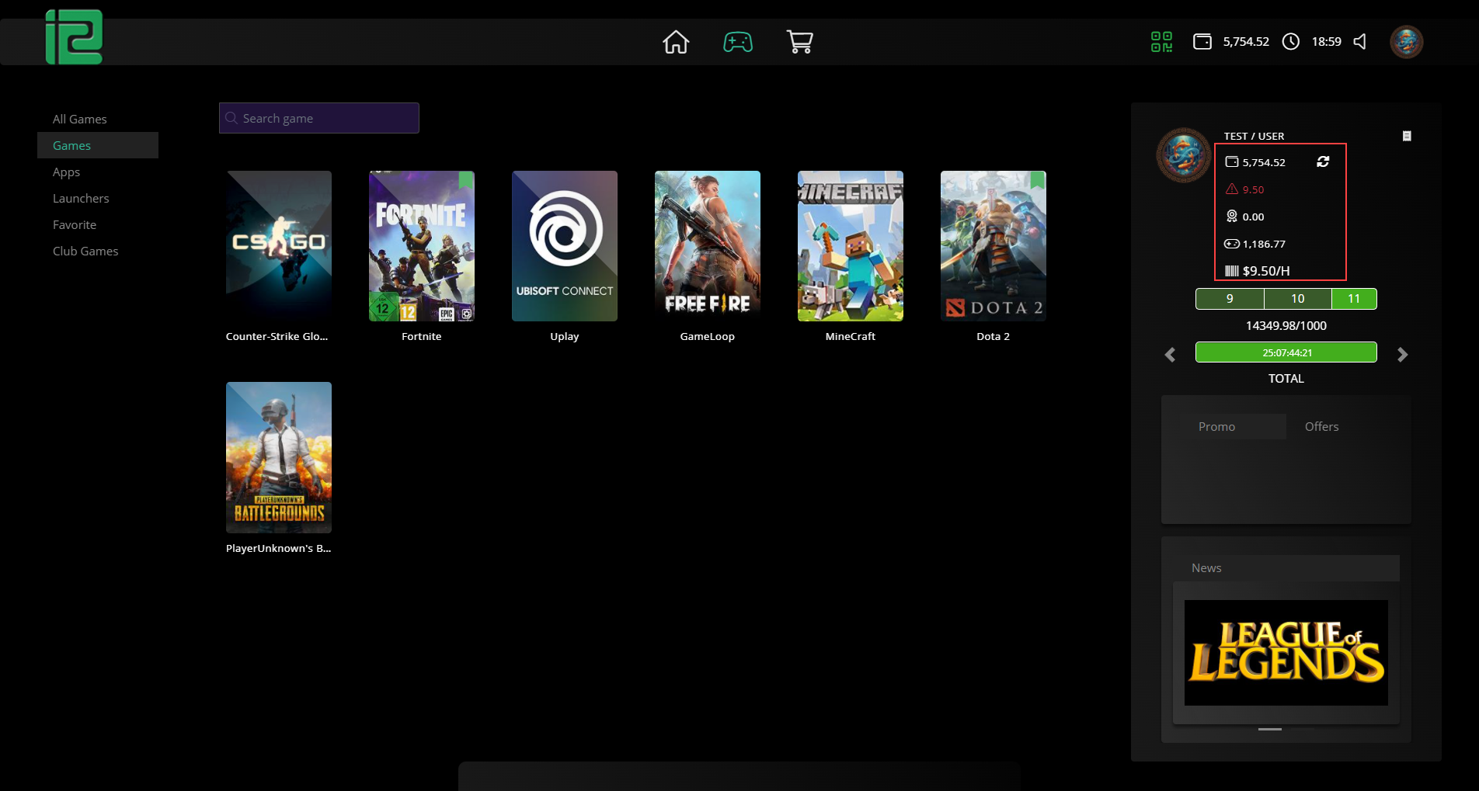The image size is (1479, 791).
Task: Launch the MineCraft game cover
Action: (x=851, y=246)
